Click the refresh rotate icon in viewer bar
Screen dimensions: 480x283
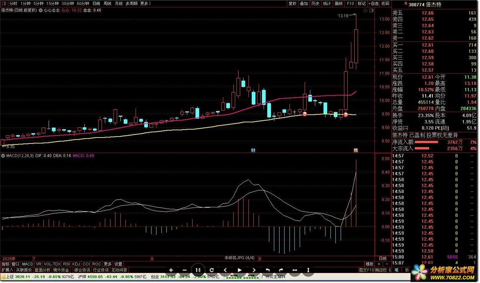(x=212, y=270)
